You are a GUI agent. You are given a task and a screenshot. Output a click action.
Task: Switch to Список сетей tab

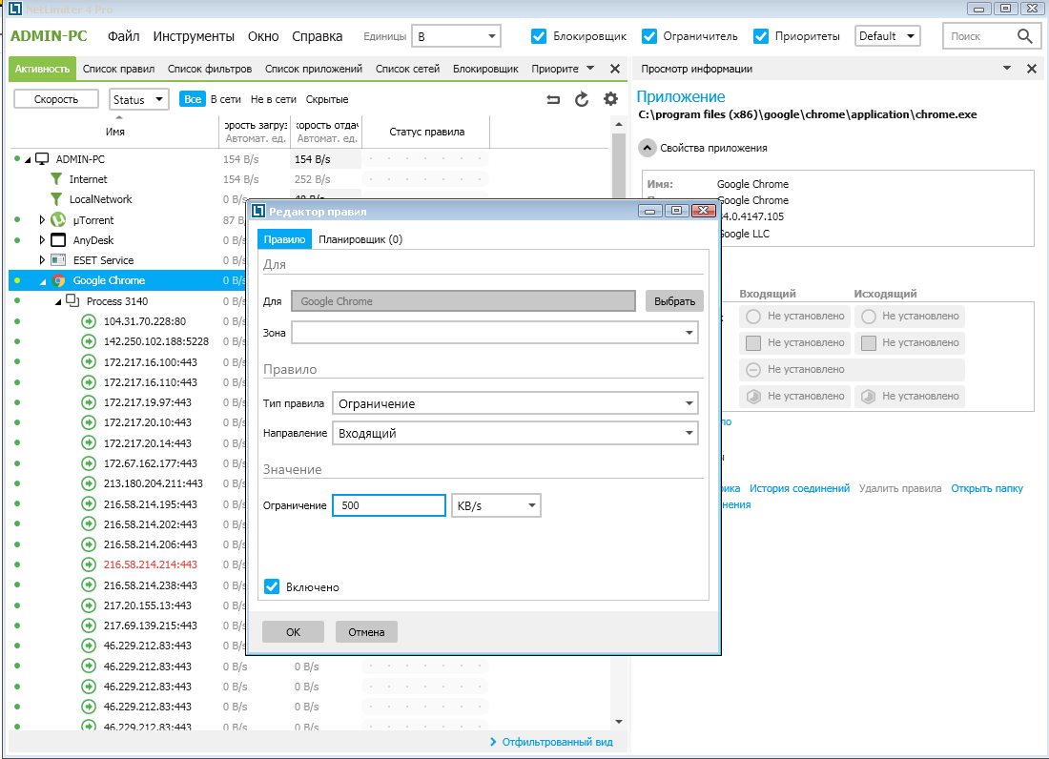(x=407, y=69)
